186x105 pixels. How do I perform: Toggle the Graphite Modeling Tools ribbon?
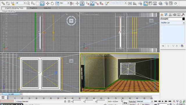[x=146, y=3]
